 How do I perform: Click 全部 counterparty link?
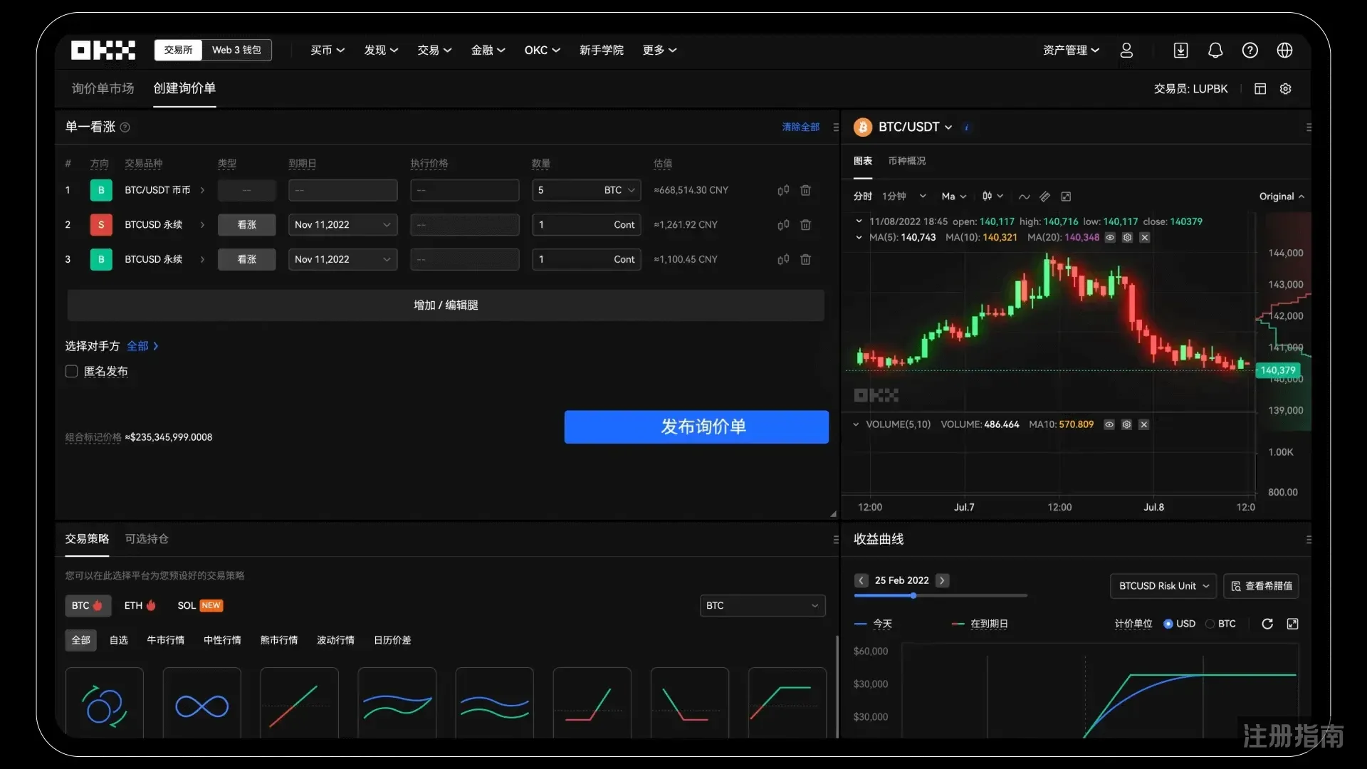coord(142,346)
